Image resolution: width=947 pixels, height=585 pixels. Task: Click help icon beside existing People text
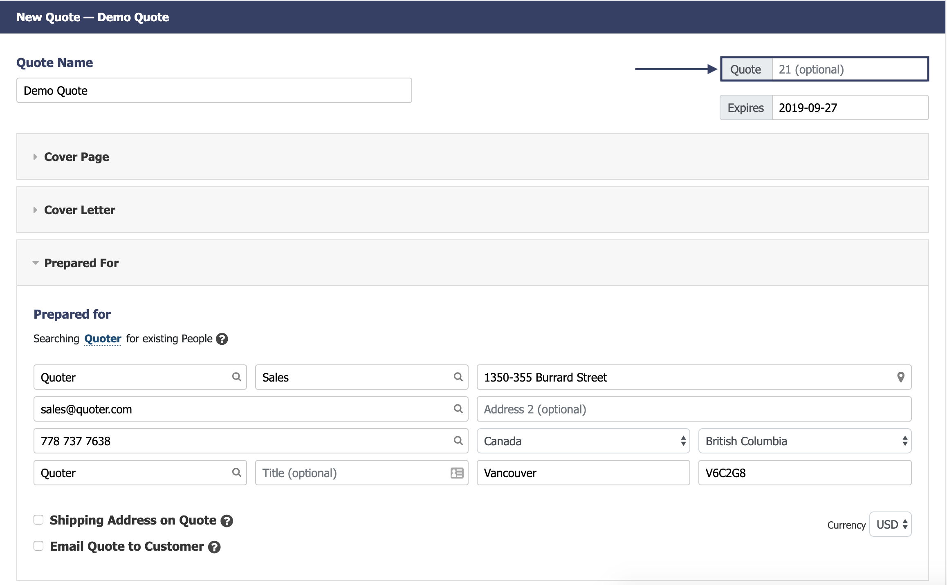tap(222, 339)
